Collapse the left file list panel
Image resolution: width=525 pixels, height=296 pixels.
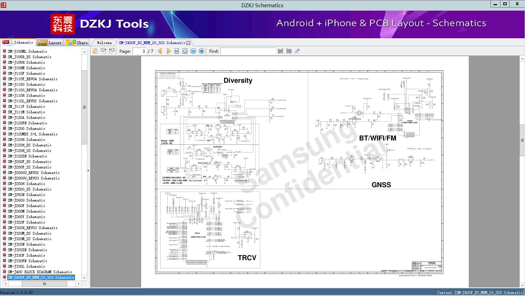pyautogui.click(x=88, y=170)
